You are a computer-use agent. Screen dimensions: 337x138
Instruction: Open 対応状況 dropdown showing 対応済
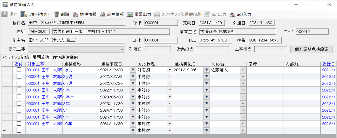pos(170,70)
